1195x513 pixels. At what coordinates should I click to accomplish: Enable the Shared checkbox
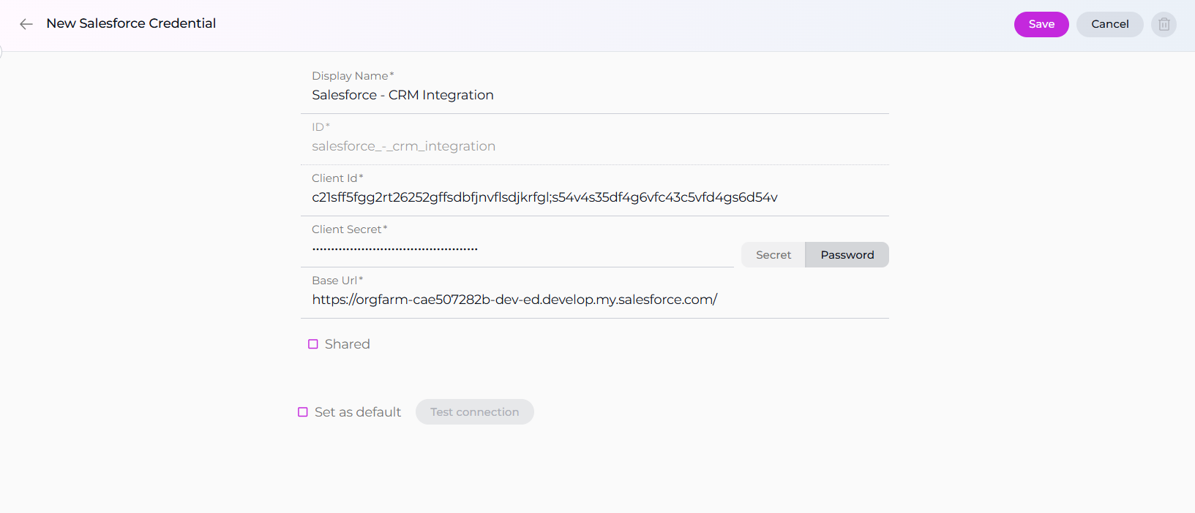(313, 344)
